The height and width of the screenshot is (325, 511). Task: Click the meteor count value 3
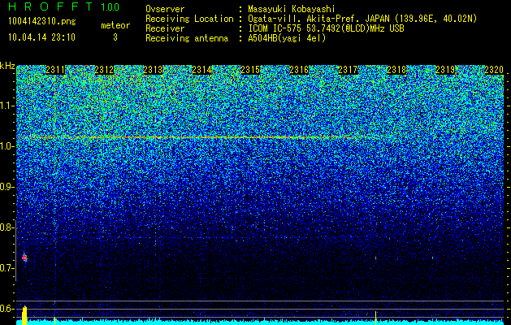tap(115, 37)
